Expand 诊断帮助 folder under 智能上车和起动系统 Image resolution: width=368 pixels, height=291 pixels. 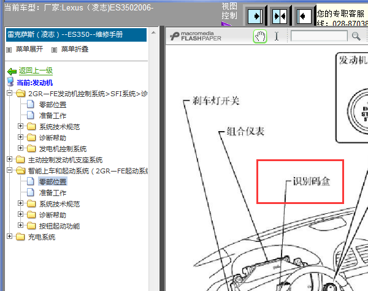(20, 214)
